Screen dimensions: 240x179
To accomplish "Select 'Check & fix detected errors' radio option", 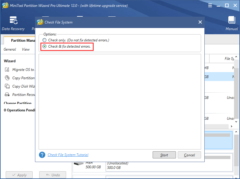I will point(44,46).
